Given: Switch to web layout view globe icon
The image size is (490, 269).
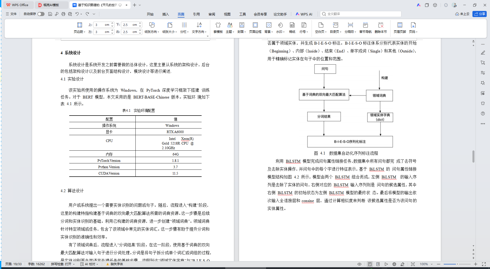Looking at the screenshot, I should pyautogui.click(x=394, y=264).
